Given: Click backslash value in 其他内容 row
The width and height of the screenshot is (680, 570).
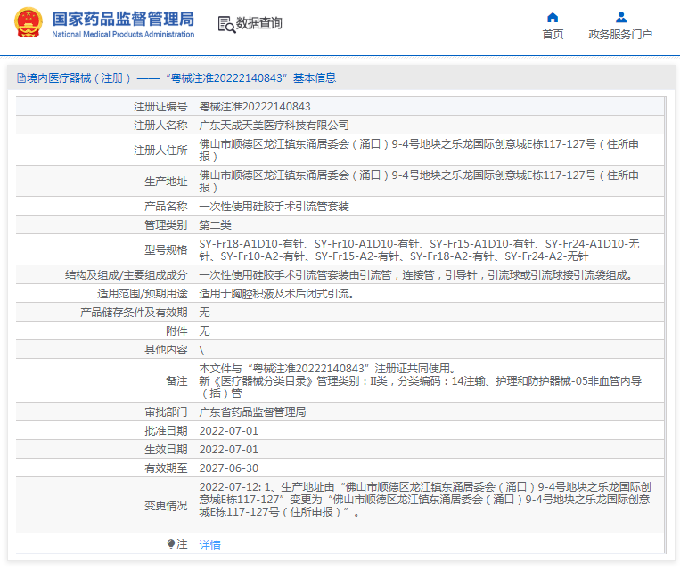Looking at the screenshot, I should click(x=201, y=350).
